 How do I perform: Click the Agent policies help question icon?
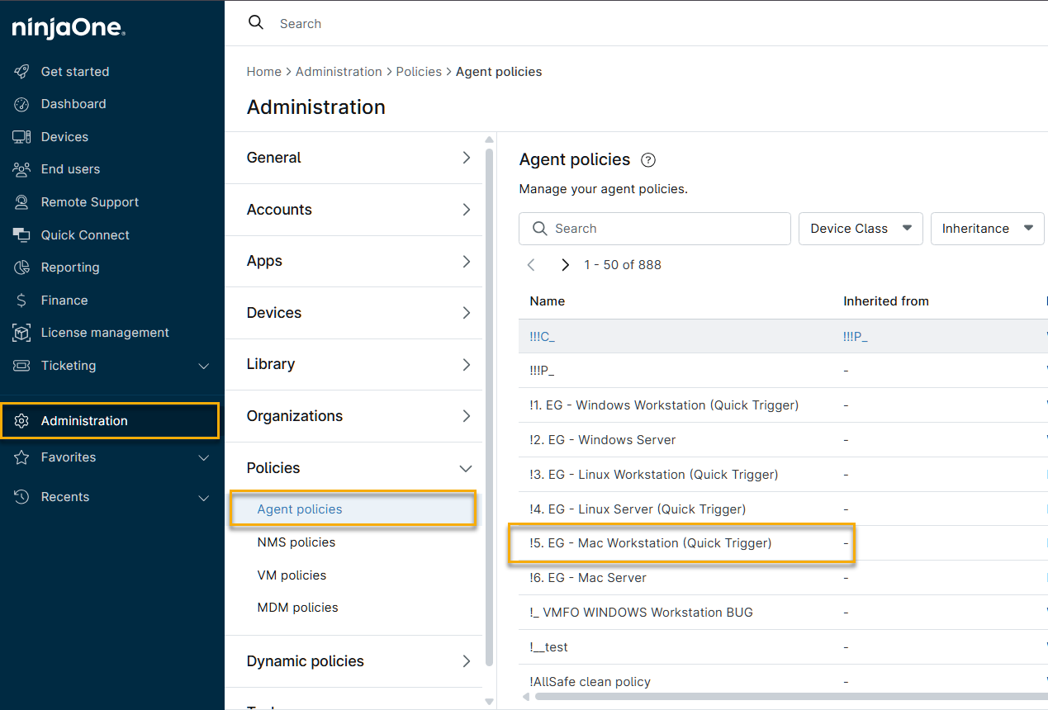[x=648, y=160]
